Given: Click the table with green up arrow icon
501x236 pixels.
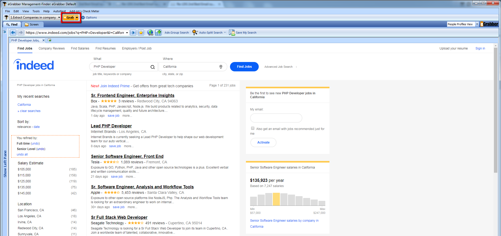Looking at the screenshot, I should tap(158, 33).
